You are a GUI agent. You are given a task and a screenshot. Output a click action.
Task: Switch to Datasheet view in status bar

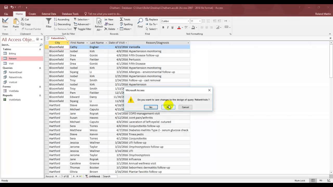click(313, 181)
